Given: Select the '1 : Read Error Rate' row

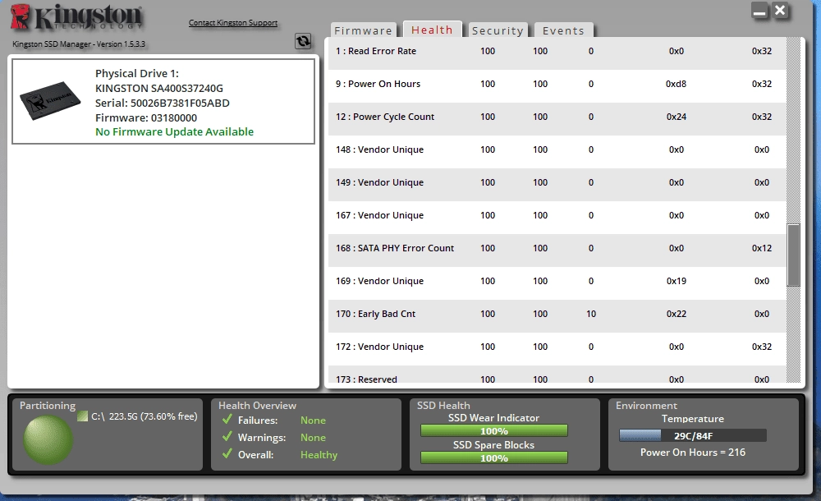Looking at the screenshot, I should [557, 52].
